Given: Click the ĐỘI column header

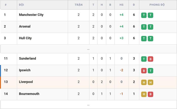Looking at the screenshot, I should point(21,5).
